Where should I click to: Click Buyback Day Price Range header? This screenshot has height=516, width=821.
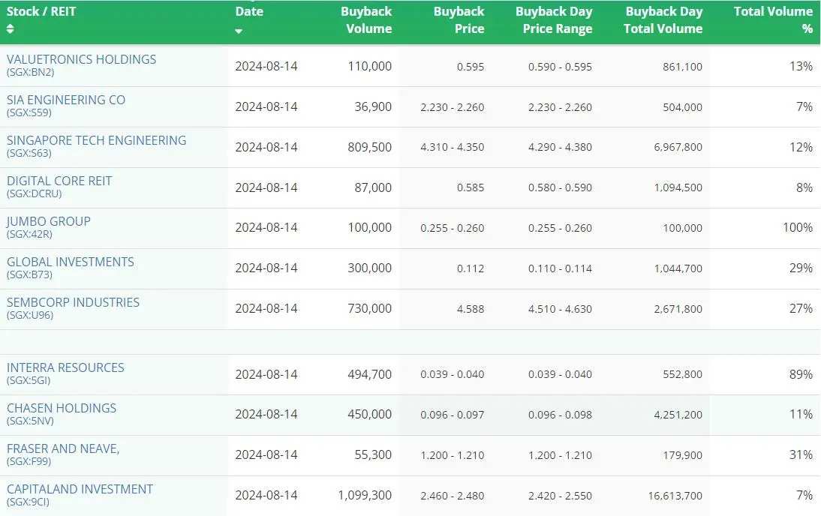554,20
